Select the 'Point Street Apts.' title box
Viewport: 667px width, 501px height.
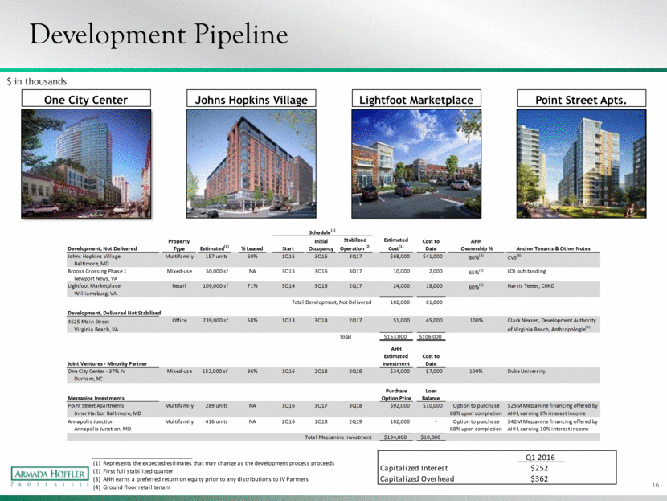click(x=582, y=98)
